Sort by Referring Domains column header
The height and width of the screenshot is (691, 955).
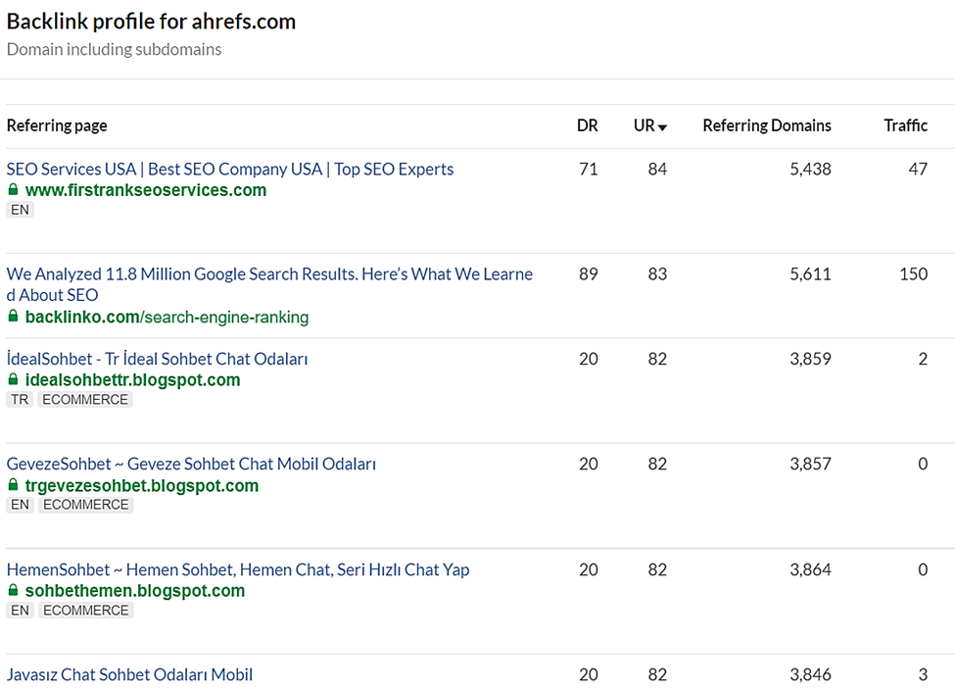(x=767, y=125)
